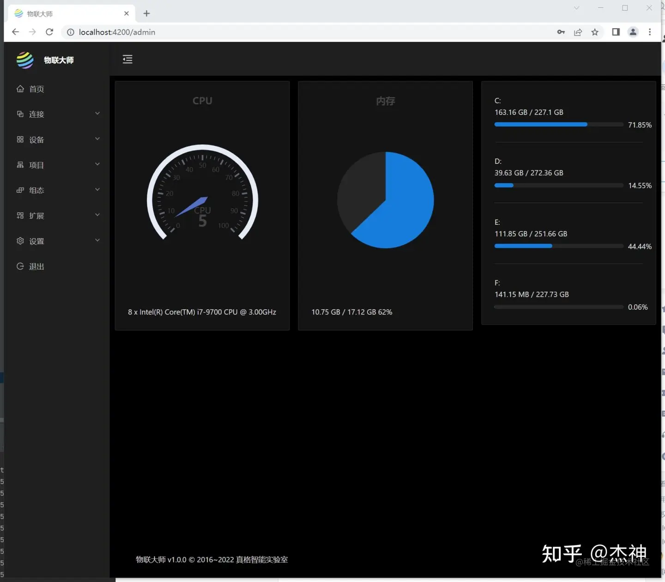The image size is (665, 582).
Task: Click the F: drive usage bar
Action: 559,307
